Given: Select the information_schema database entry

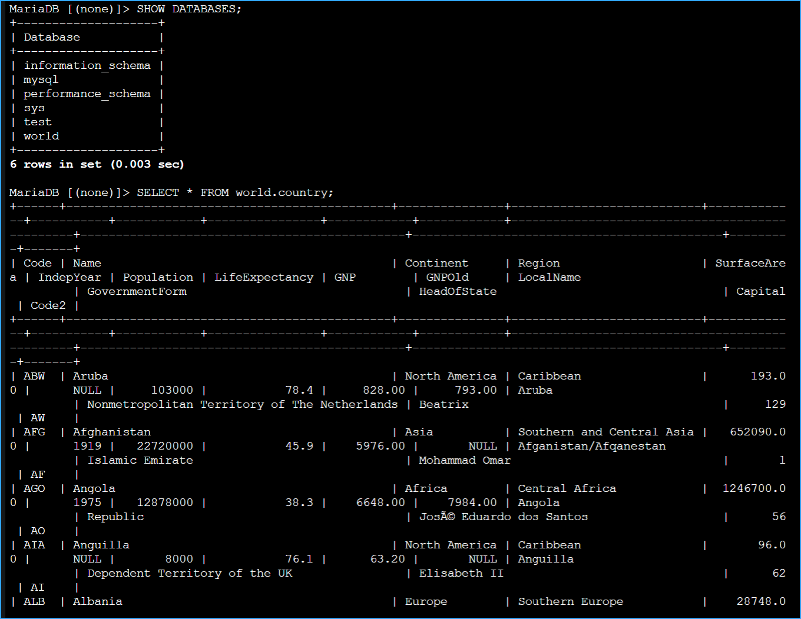Looking at the screenshot, I should click(x=87, y=66).
